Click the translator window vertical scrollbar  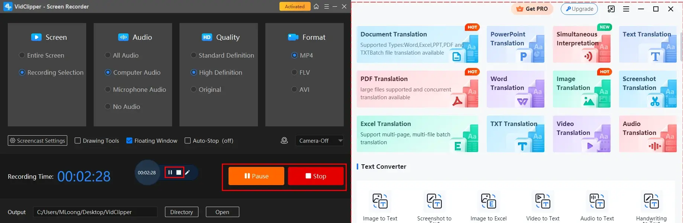pos(681,46)
